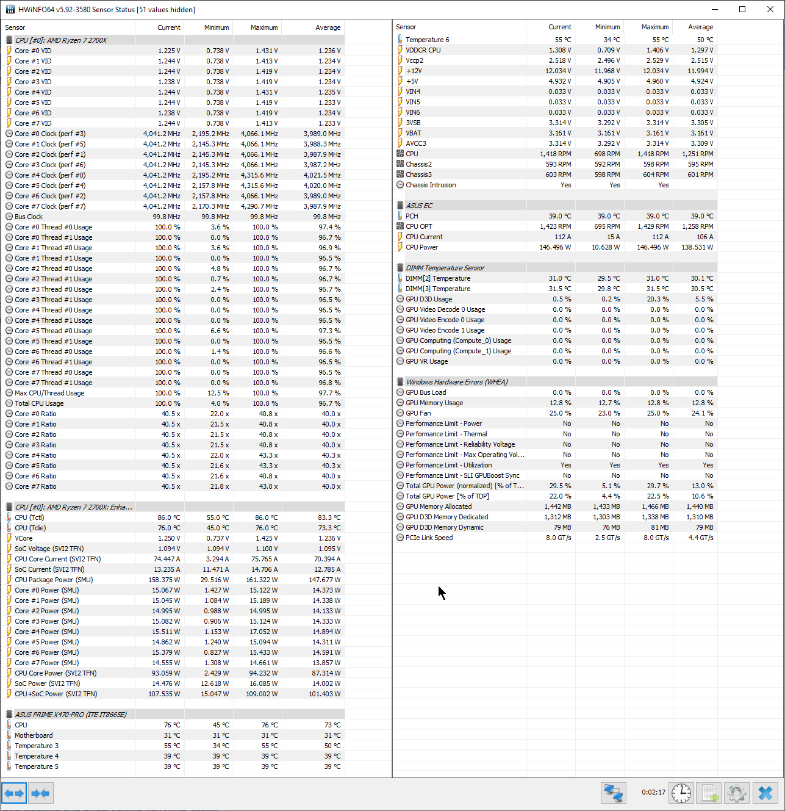
Task: Reset the elapsed time clock icon
Action: pyautogui.click(x=681, y=793)
